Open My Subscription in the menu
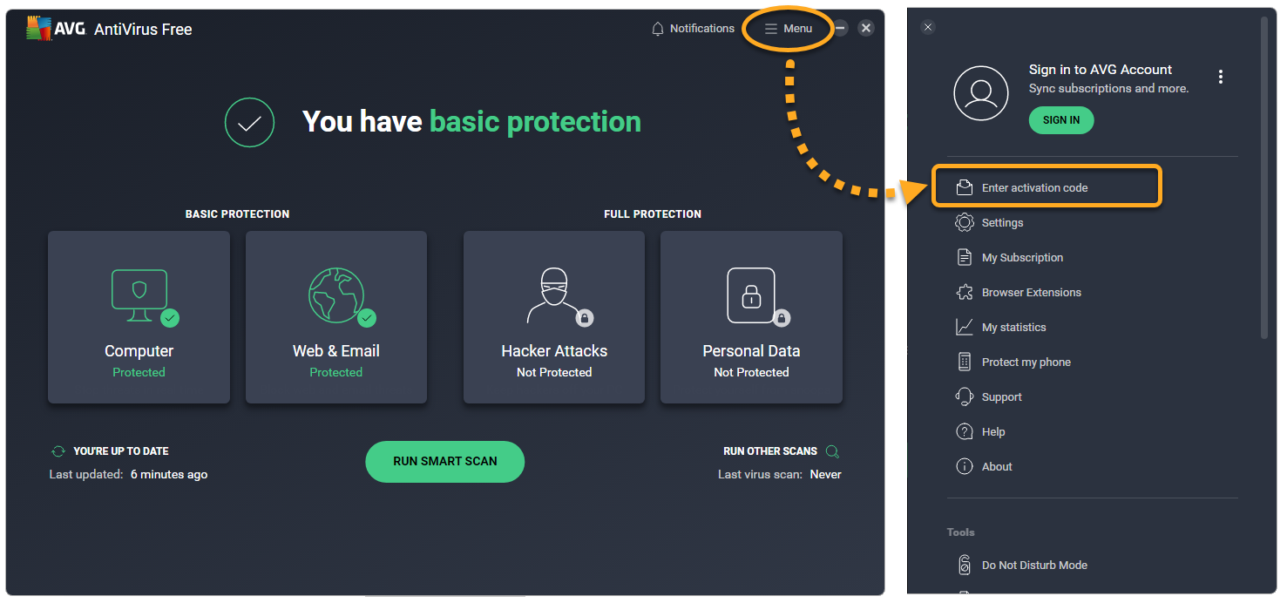This screenshot has width=1287, height=603. [1021, 258]
